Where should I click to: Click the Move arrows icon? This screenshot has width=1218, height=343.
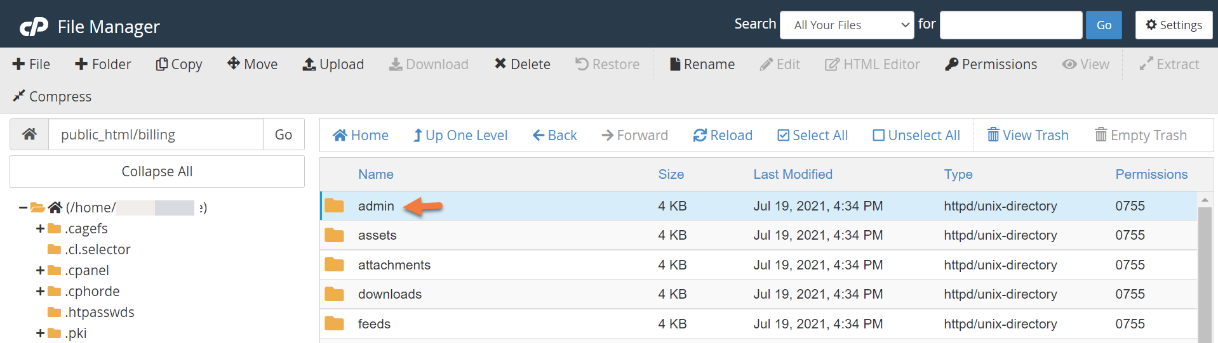click(x=234, y=63)
